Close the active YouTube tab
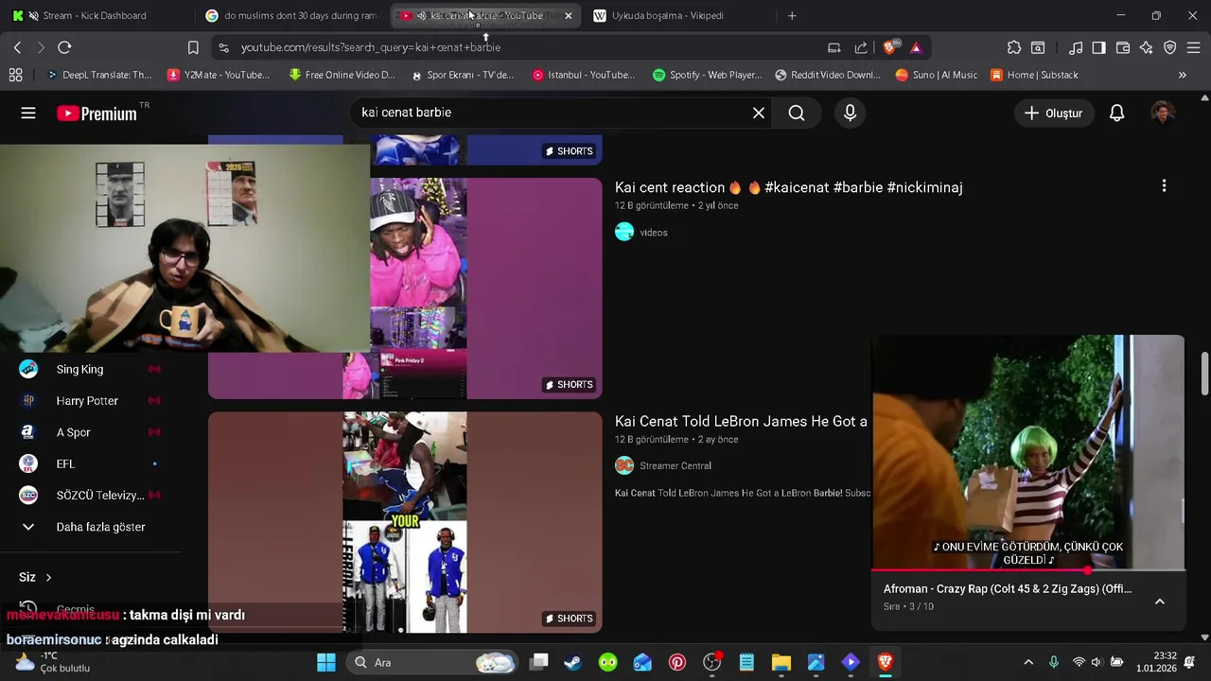The image size is (1211, 681). (x=568, y=15)
